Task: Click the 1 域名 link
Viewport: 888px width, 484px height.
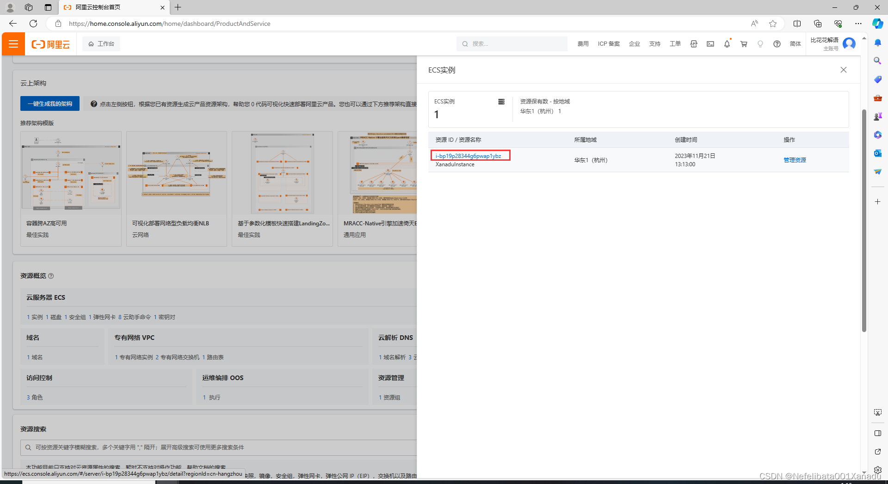Action: click(35, 357)
